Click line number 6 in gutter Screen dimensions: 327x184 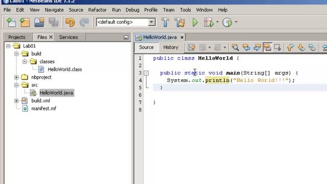point(140,95)
